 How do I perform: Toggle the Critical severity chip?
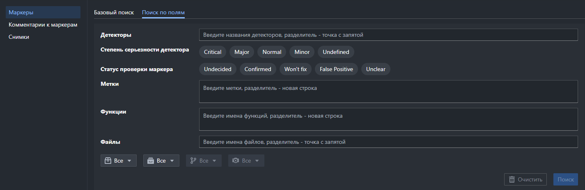pyautogui.click(x=213, y=52)
